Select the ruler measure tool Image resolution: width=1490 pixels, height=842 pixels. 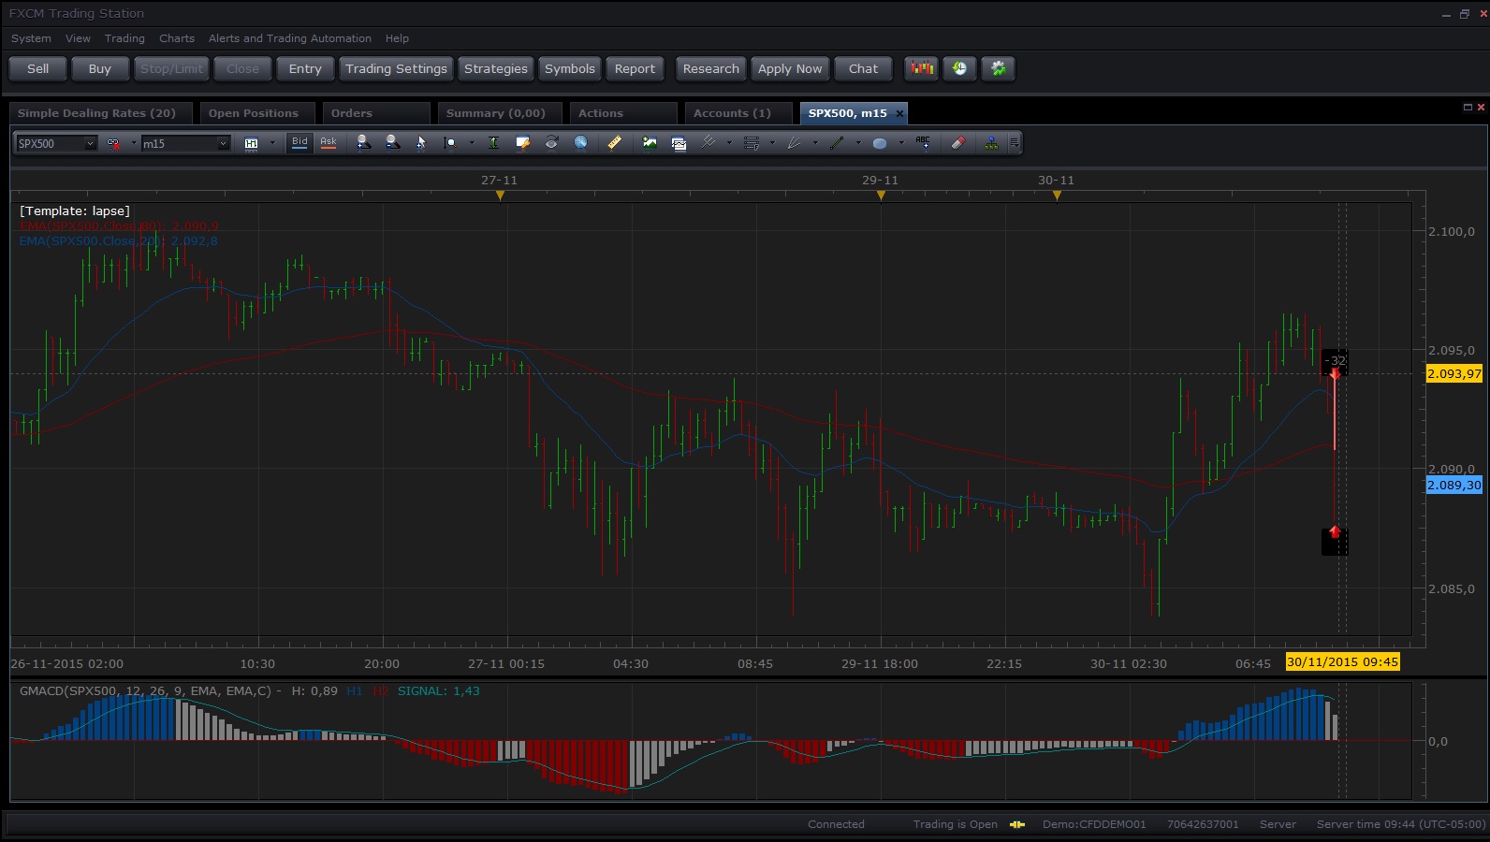click(x=614, y=142)
